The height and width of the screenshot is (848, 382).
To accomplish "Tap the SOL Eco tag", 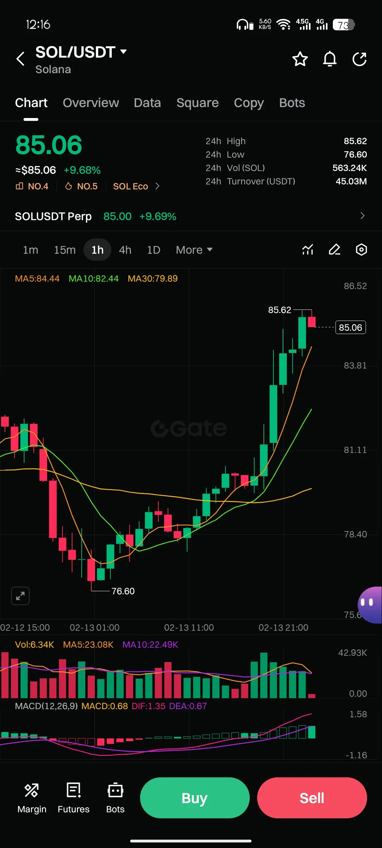I will [131, 186].
